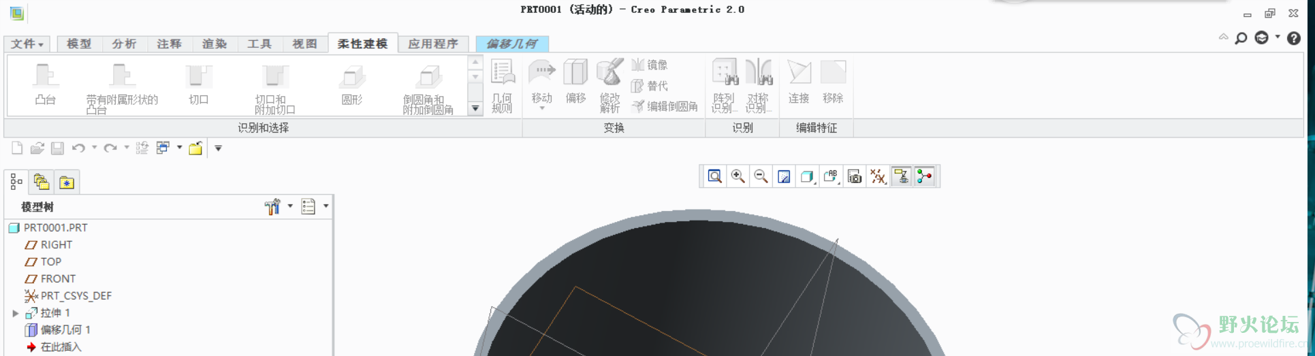Select the 切口 (Cut) shape tool
Screen dimensions: 1315x356
coord(199,84)
